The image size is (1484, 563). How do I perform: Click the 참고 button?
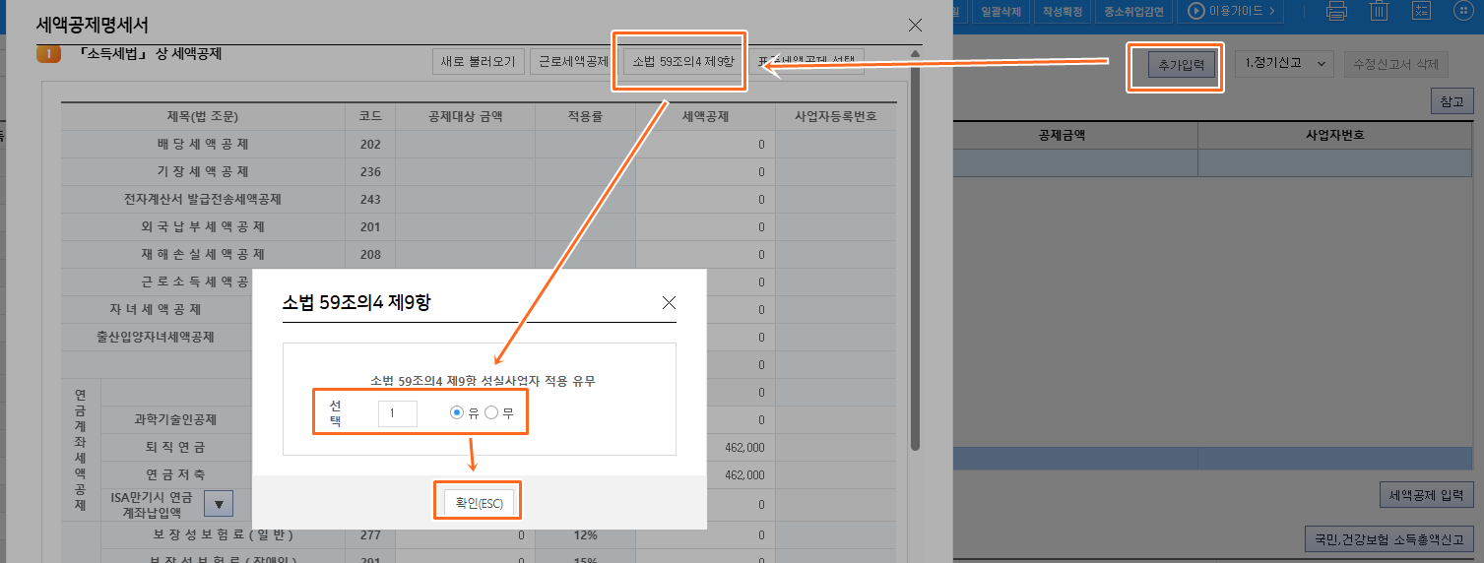[x=1452, y=101]
